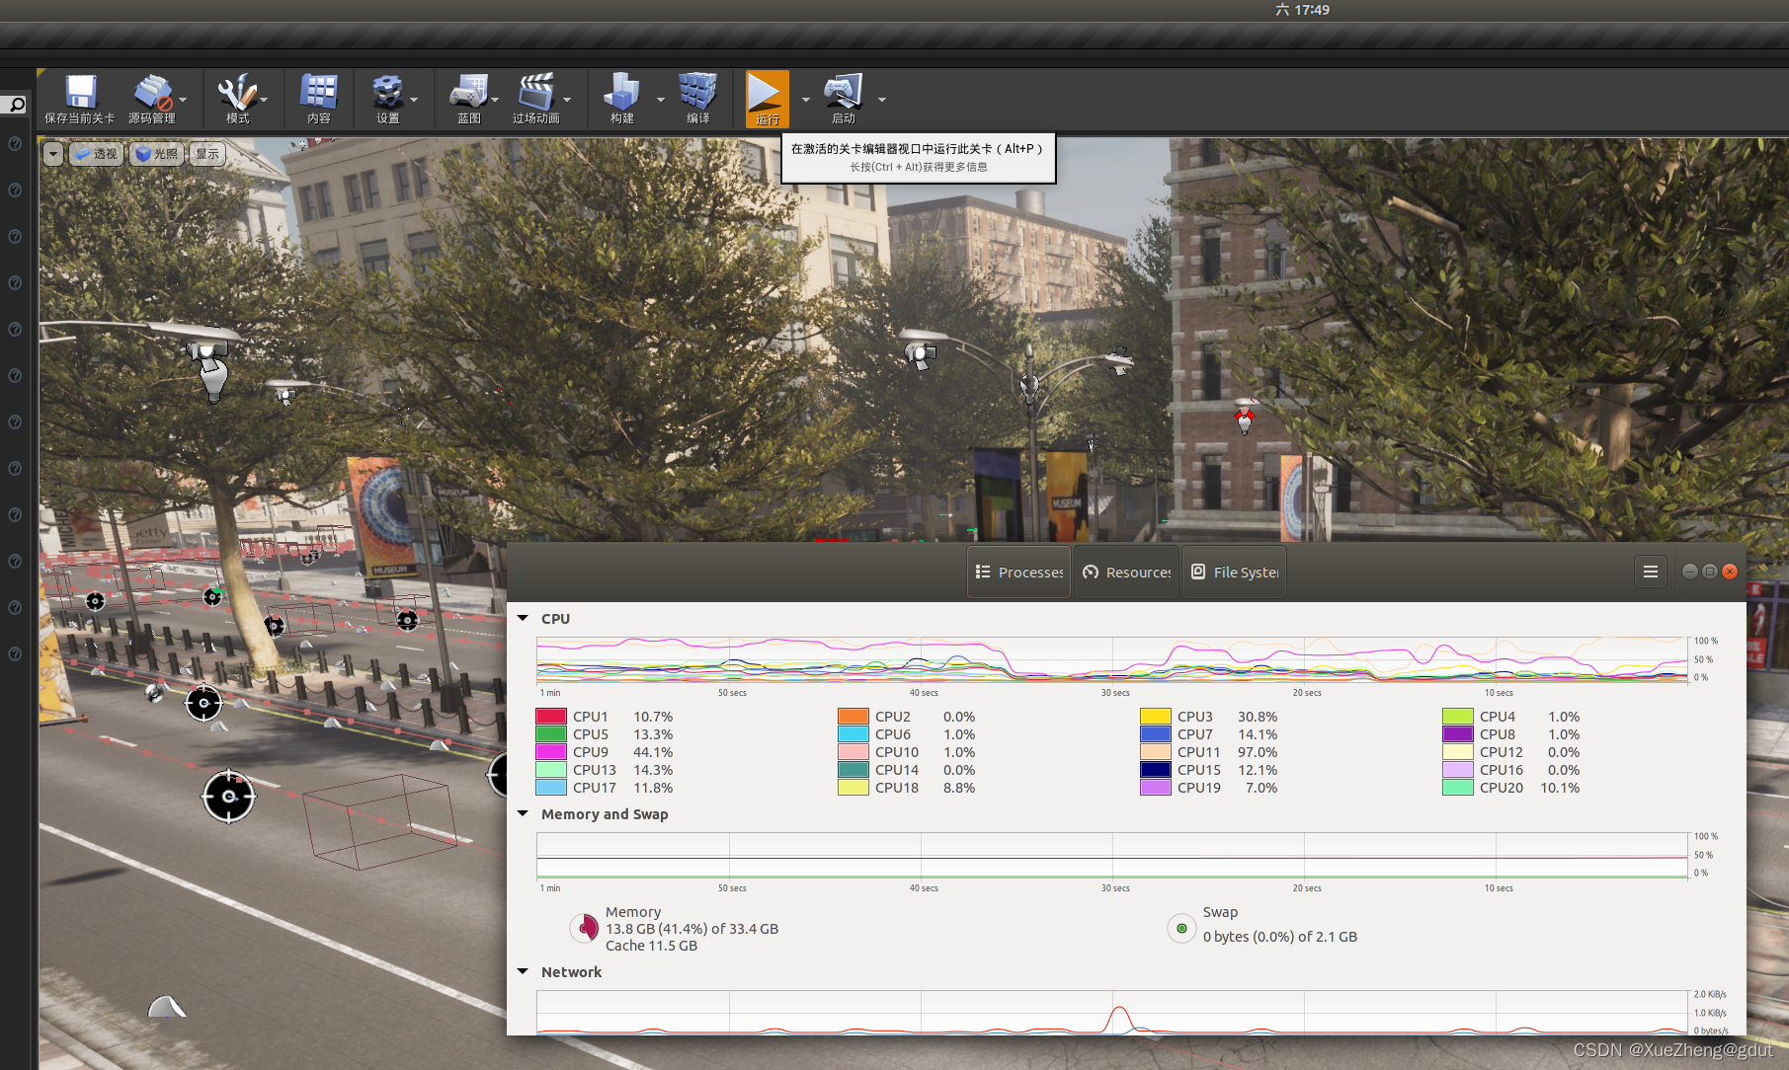Click the CPU usage history graph
Image resolution: width=1789 pixels, height=1070 pixels.
pyautogui.click(x=1112, y=659)
